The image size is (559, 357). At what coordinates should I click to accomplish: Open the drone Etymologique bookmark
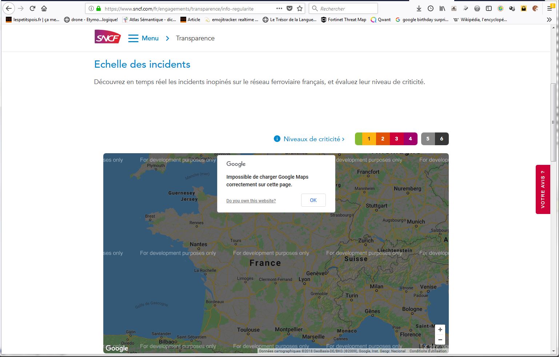pyautogui.click(x=91, y=20)
